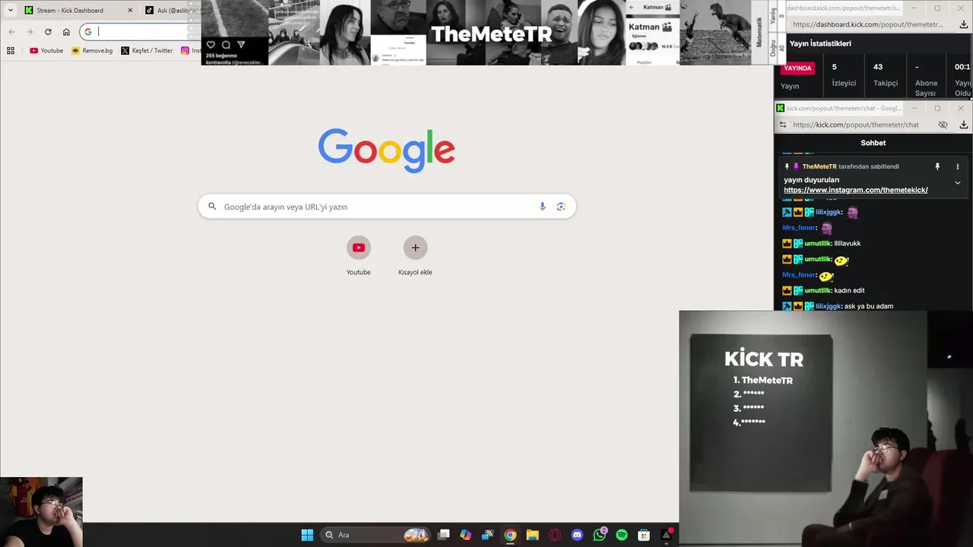Click the heart icon on banner post

pos(211,45)
